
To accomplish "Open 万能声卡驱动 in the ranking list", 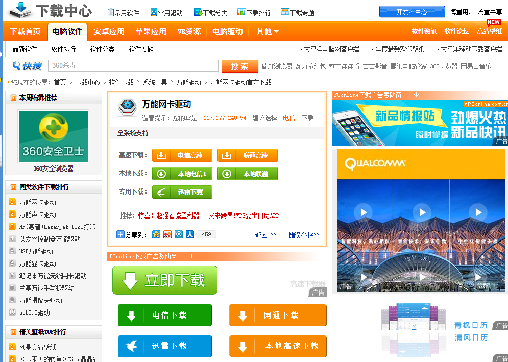I will pyautogui.click(x=38, y=214).
